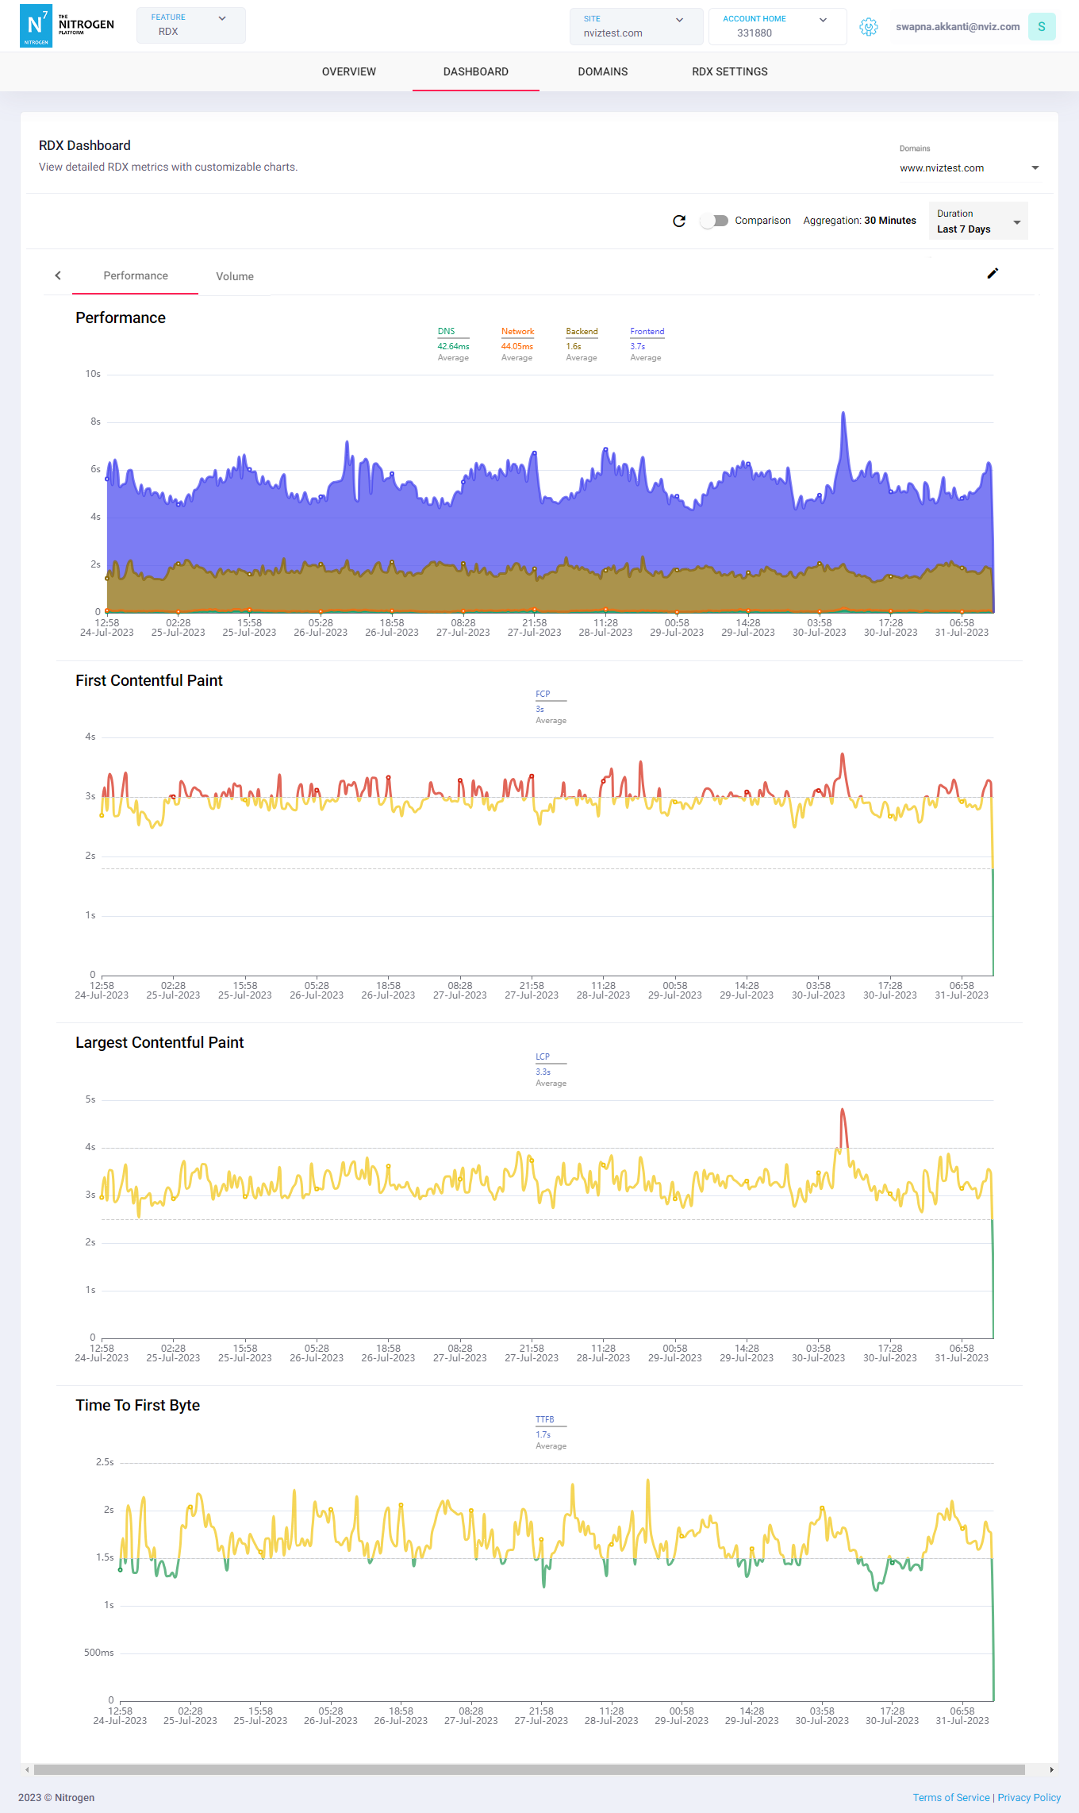Open the Site nviztest.com selector
Screen dimensions: 1079x1813
pyautogui.click(x=635, y=26)
